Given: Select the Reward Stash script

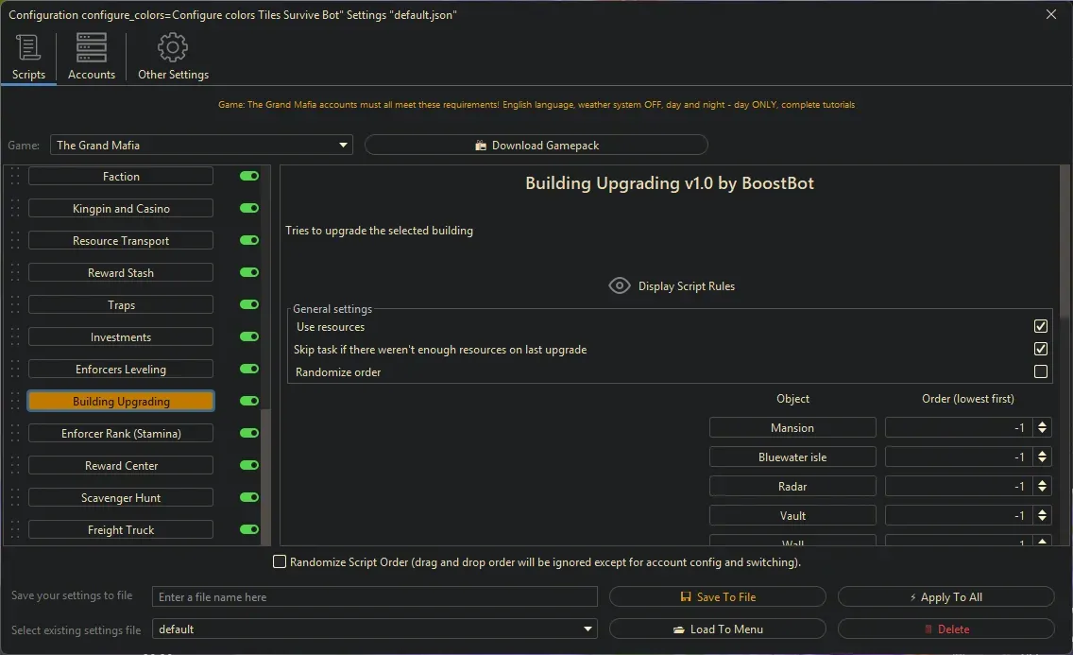Looking at the screenshot, I should click(121, 273).
